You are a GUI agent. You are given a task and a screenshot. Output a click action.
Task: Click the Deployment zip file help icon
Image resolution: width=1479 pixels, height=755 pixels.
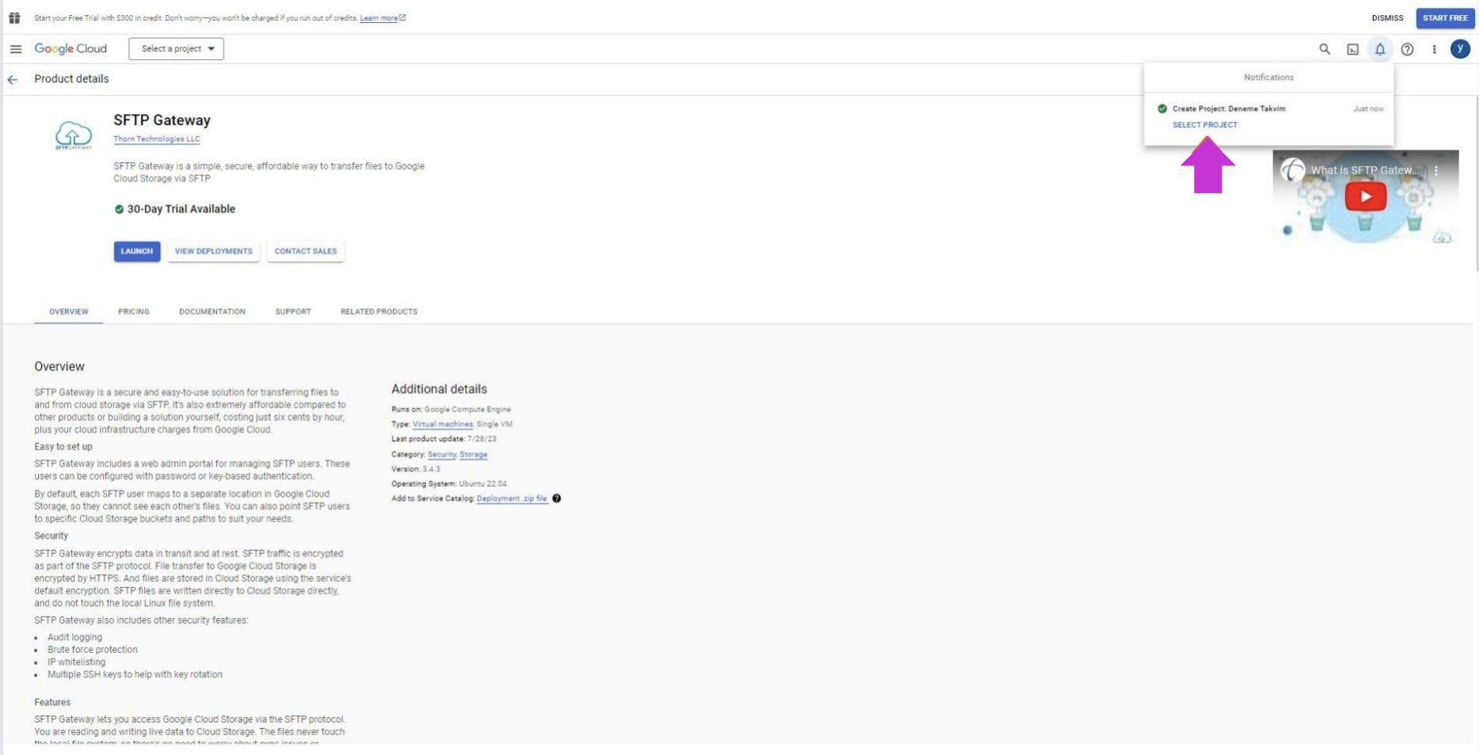pos(557,499)
